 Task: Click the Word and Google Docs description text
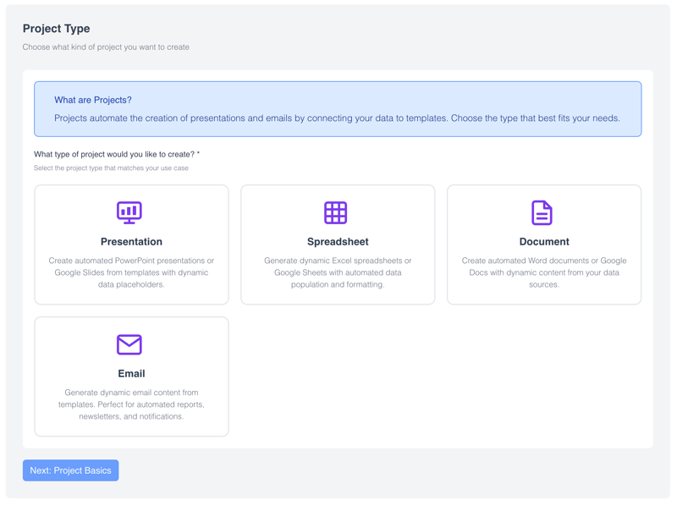[544, 272]
